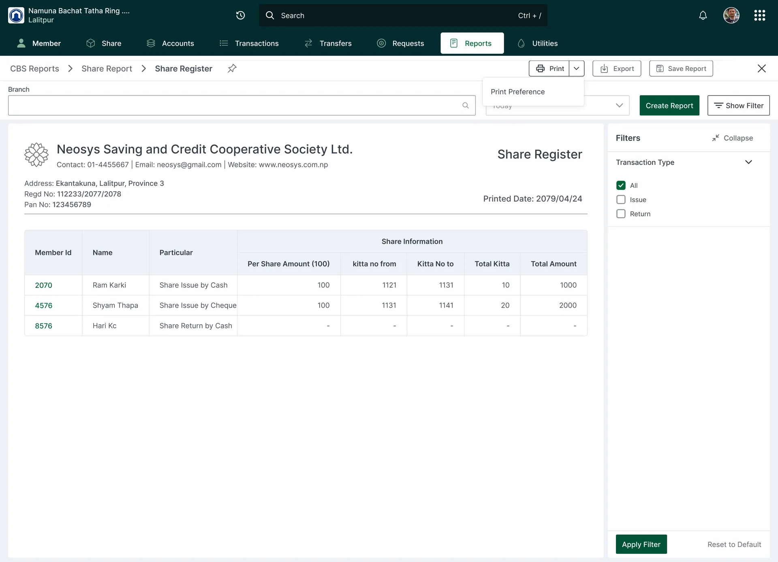Open the Requests tab
This screenshot has width=778, height=562.
point(400,43)
